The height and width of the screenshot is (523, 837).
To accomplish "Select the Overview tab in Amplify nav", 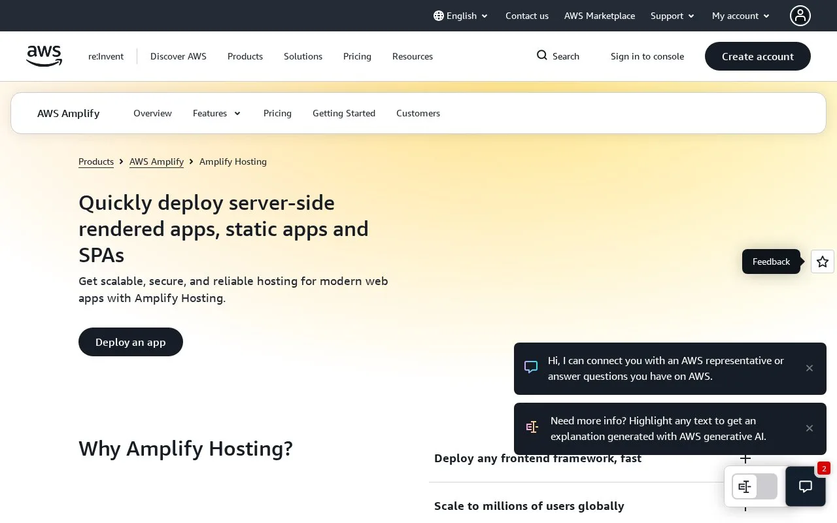I will click(152, 113).
